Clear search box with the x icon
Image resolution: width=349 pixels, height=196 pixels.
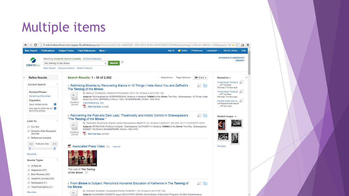105,63
